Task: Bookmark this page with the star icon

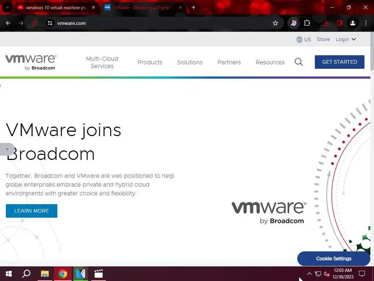Action: pos(275,23)
